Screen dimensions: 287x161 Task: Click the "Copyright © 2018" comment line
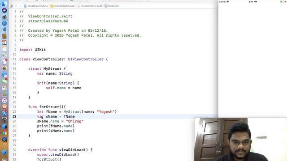coord(80,35)
